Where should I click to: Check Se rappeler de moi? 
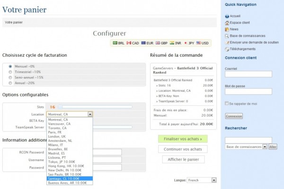227,103
